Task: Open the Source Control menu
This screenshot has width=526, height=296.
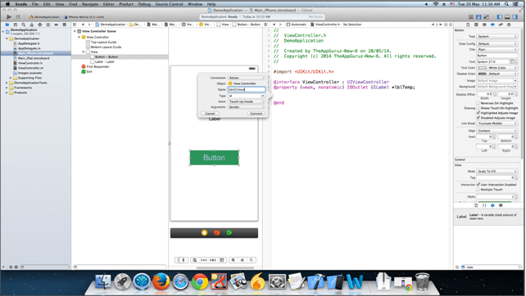Action: pyautogui.click(x=169, y=4)
